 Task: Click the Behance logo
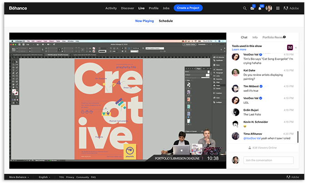tap(18, 8)
